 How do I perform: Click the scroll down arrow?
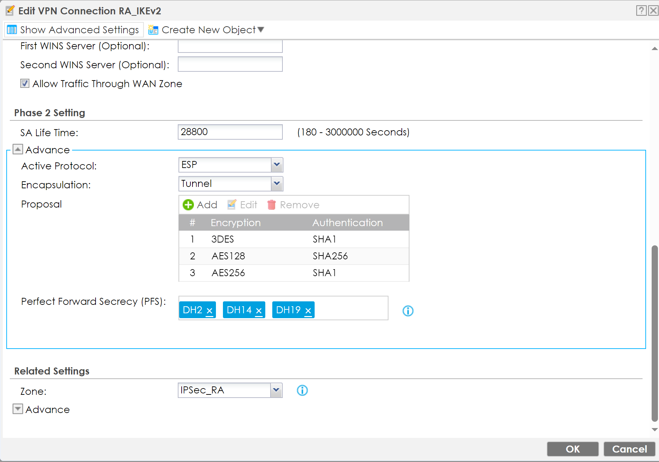(654, 430)
